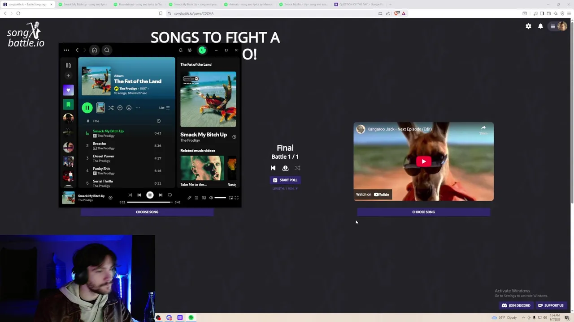This screenshot has width=574, height=322.
Task: Add current song to Liked Songs in player bar
Action: coord(110,198)
